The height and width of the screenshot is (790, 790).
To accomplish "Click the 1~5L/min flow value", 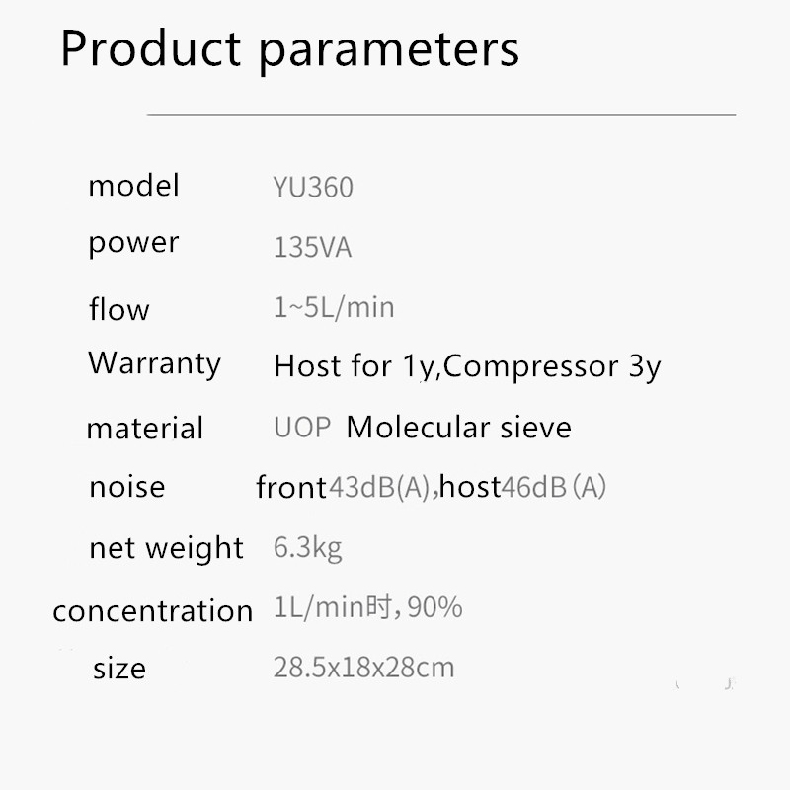I will [x=334, y=308].
